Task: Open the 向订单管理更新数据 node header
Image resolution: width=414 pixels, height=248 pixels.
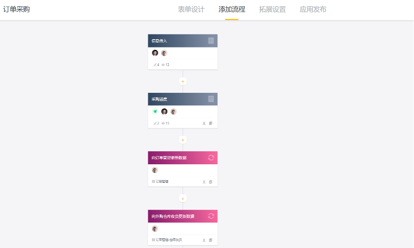Action: point(183,158)
